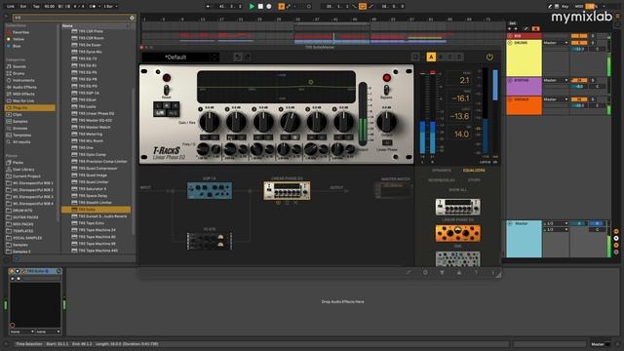Open DRUMS track Master routing dropdown
This screenshot has height=351, width=624.
pyautogui.click(x=556, y=43)
